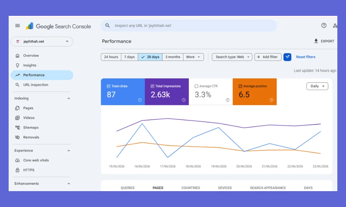Open the jephthah.net property selector dropdown
Image resolution: width=346 pixels, height=207 pixels.
point(42,41)
